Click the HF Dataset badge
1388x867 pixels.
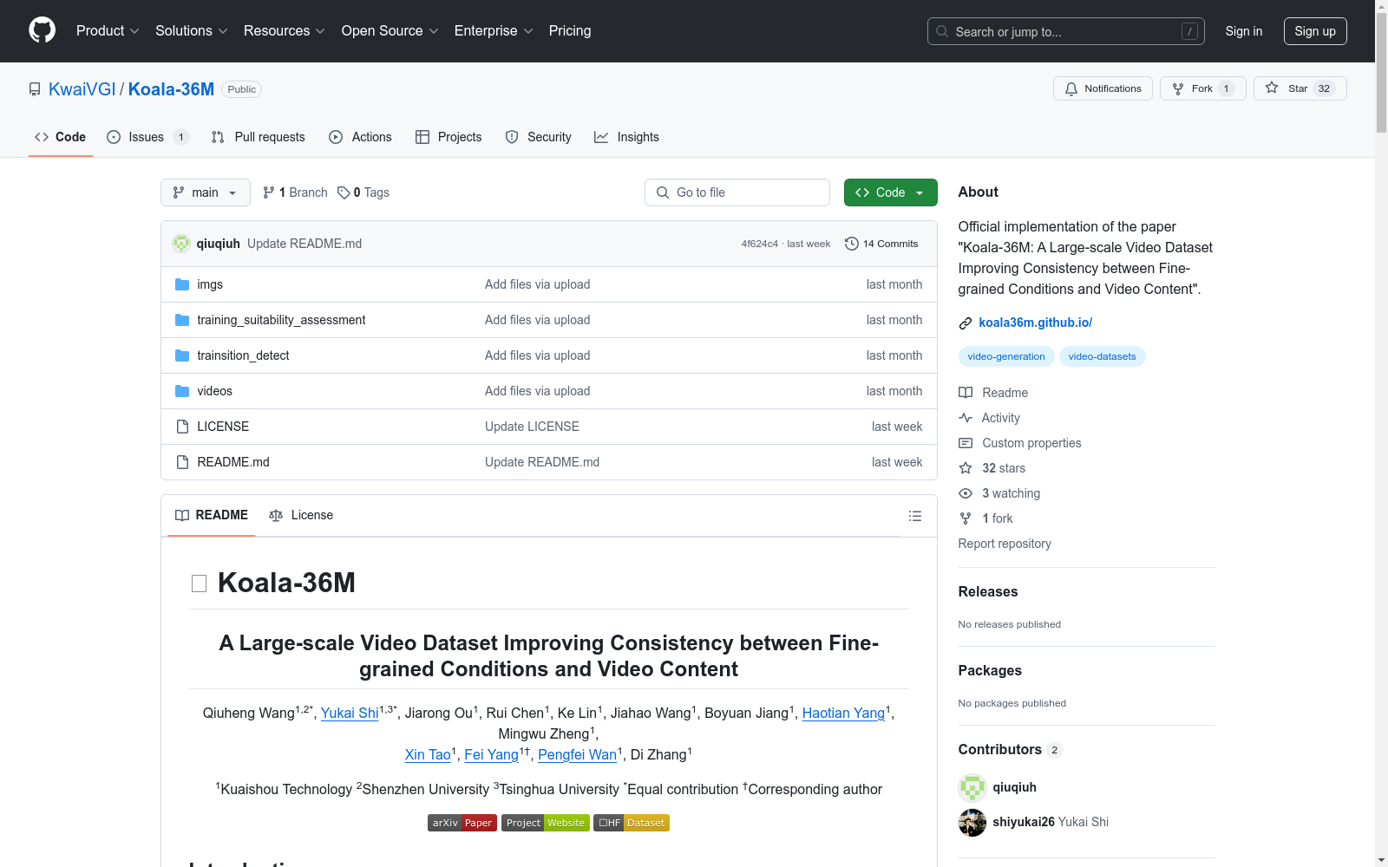[x=632, y=823]
